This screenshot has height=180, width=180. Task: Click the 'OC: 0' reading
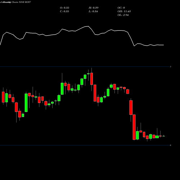121,8
